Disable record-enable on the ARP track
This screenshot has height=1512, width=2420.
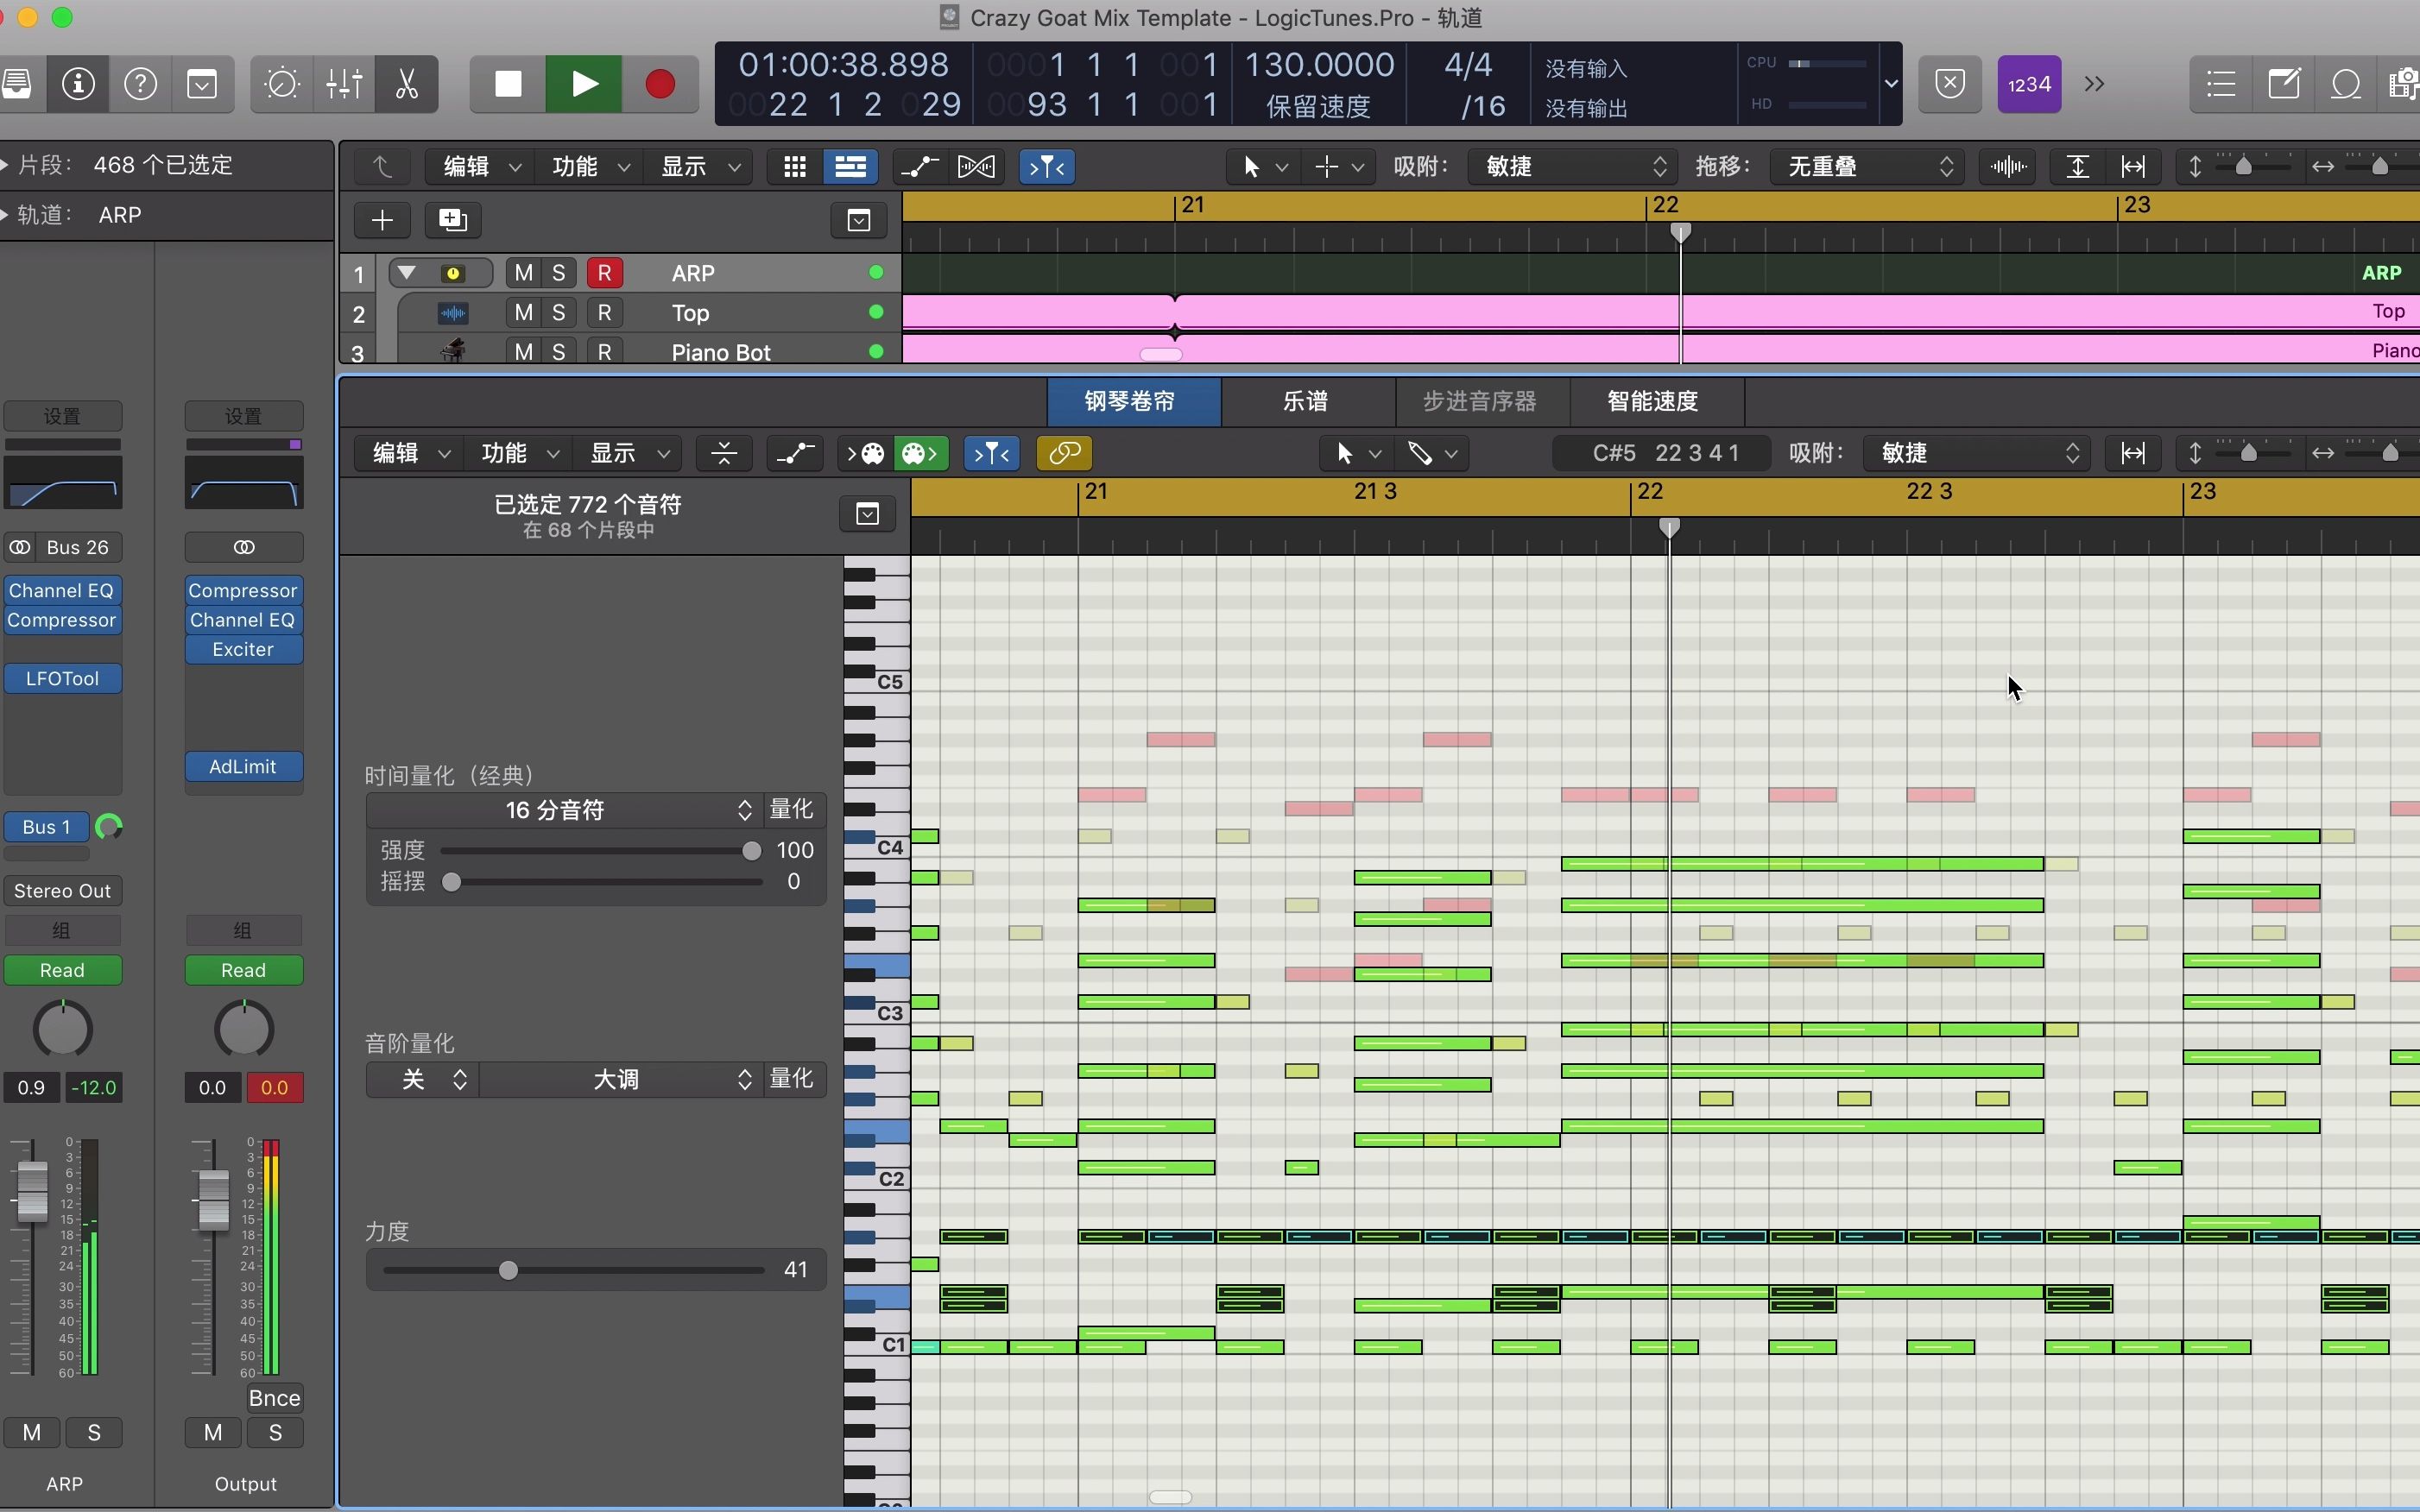(606, 272)
